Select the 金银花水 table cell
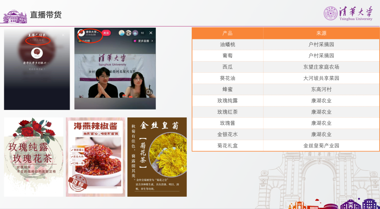Image resolution: width=380 pixels, height=209 pixels. 228,135
